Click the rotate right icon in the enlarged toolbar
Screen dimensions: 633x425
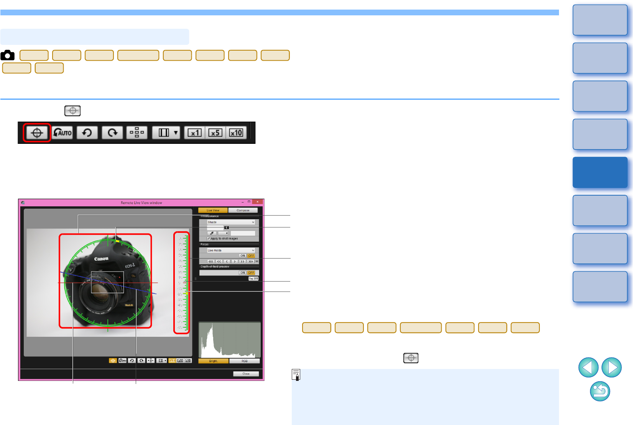[x=112, y=133]
